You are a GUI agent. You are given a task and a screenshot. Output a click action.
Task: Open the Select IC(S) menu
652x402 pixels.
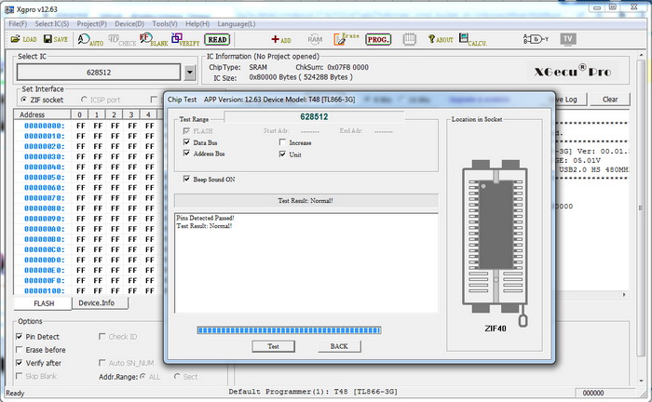tap(52, 23)
